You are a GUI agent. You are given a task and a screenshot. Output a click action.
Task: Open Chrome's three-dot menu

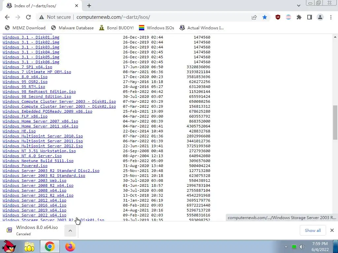331,17
